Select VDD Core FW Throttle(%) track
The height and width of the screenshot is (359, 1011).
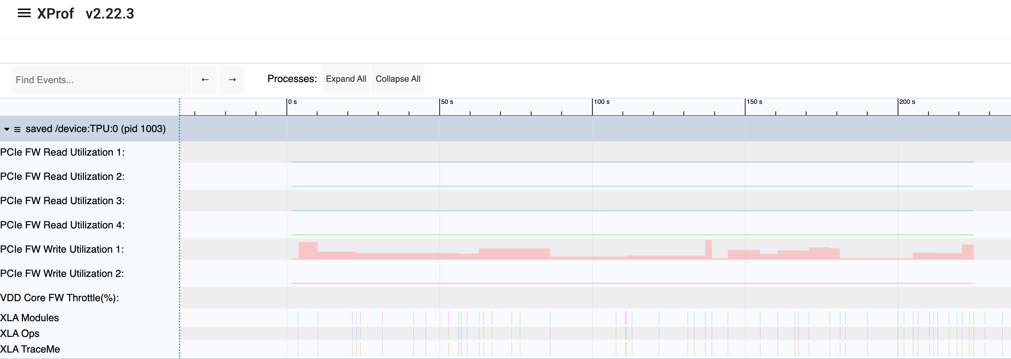click(x=60, y=298)
